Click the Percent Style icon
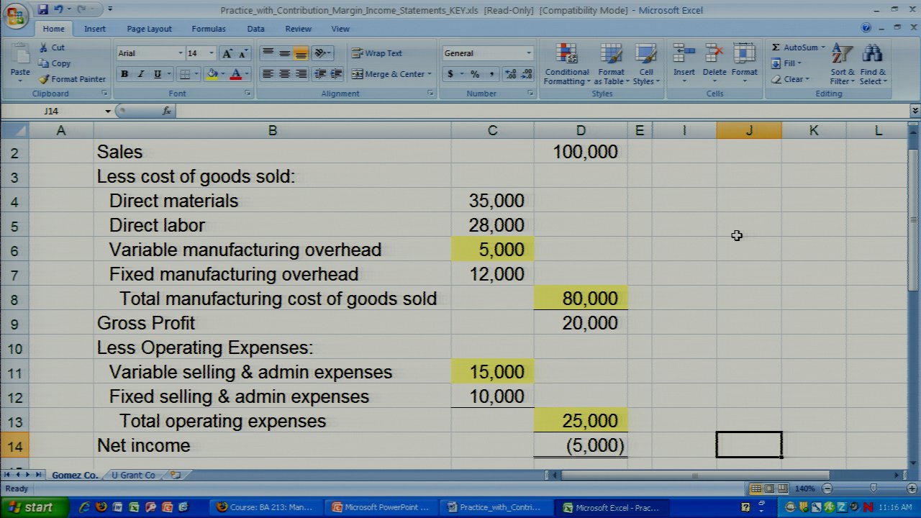The height and width of the screenshot is (518, 921). (475, 74)
